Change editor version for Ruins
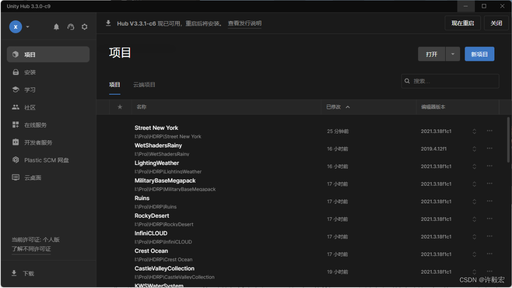512x288 pixels. click(x=474, y=201)
